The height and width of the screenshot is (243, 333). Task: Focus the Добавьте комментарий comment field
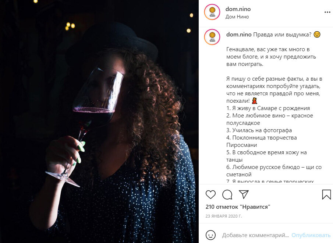point(255,235)
